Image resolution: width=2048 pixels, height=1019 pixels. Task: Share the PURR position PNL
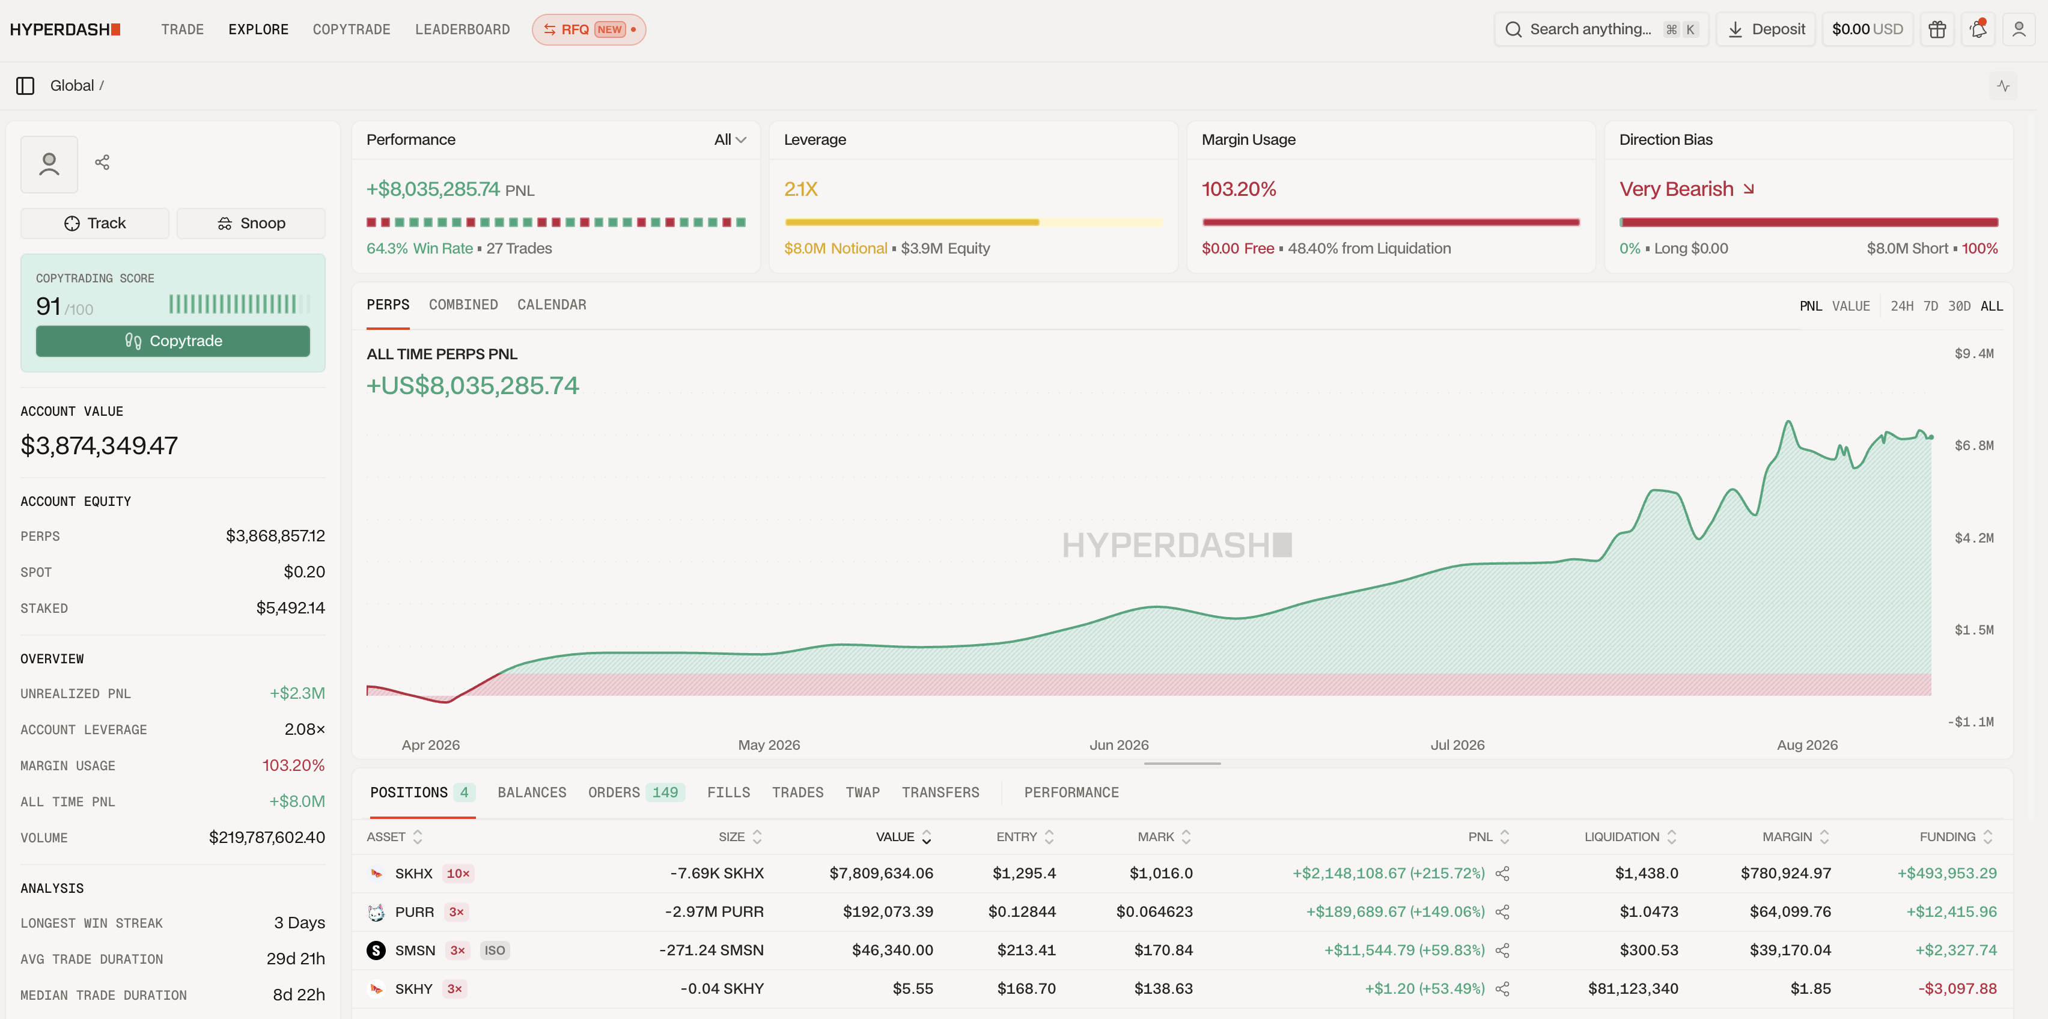[x=1502, y=913]
